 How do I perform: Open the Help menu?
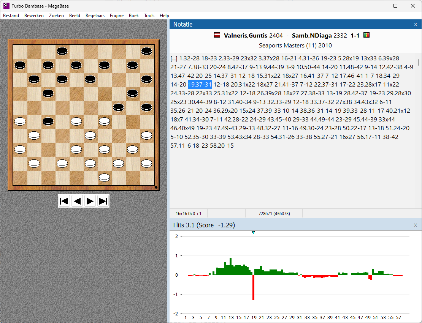pos(164,16)
